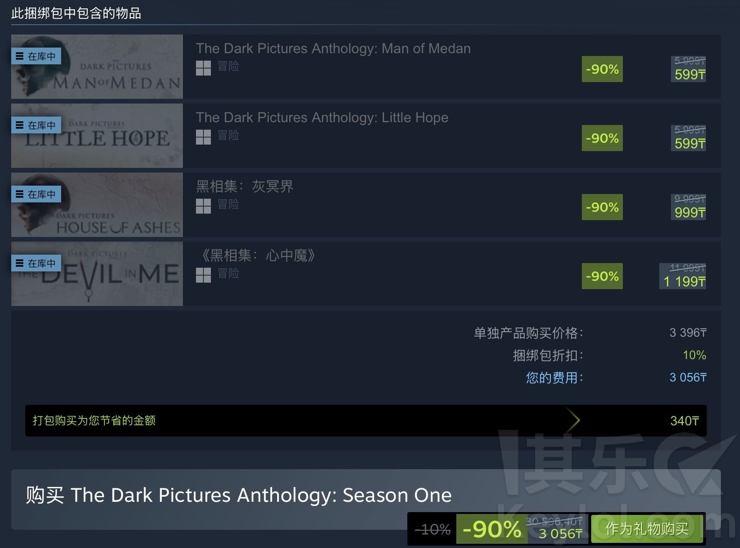This screenshot has height=548, width=740.
Task: Open 黑相集：灰冥界 title link
Action: (244, 187)
